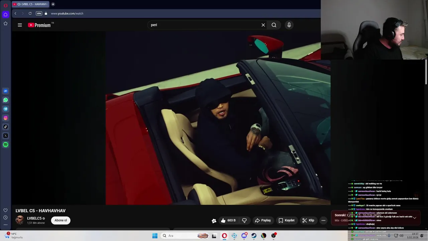Image resolution: width=428 pixels, height=241 pixels.
Task: Click taskbar Ara search box
Action: click(x=185, y=236)
